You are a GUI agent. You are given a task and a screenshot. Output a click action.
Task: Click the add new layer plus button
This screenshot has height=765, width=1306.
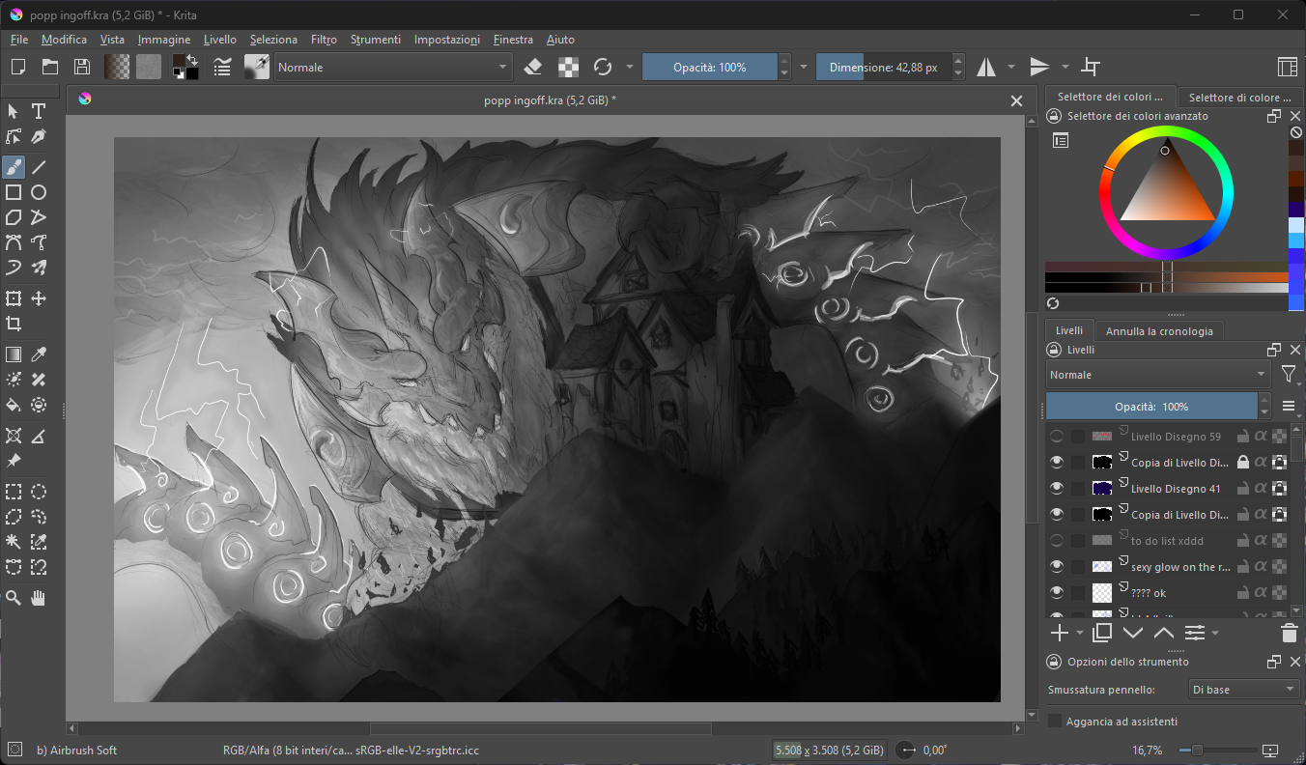(1059, 634)
